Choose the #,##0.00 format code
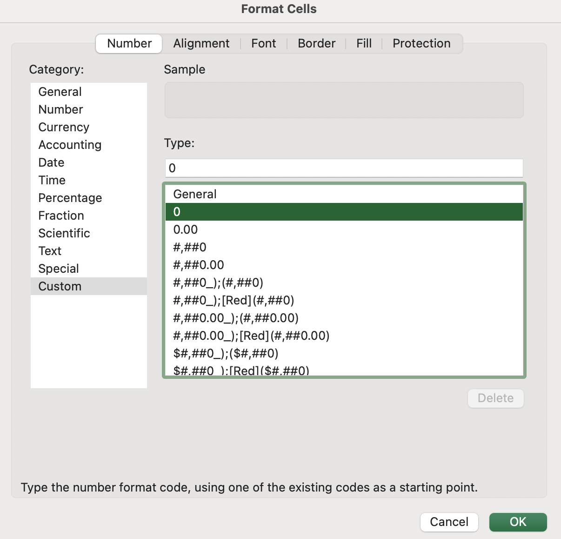 click(199, 265)
